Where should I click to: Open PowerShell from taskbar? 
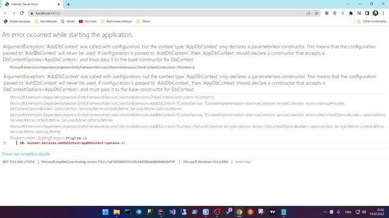pos(194,212)
